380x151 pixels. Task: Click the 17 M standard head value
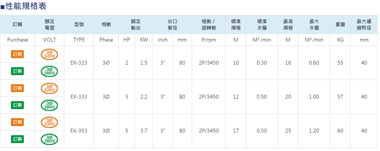(x=236, y=131)
